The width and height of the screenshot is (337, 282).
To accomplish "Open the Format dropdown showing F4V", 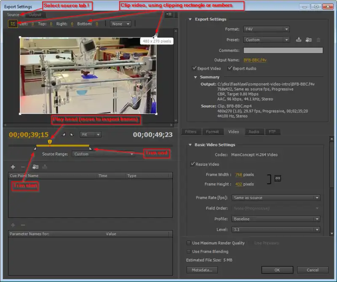I will pos(266,29).
